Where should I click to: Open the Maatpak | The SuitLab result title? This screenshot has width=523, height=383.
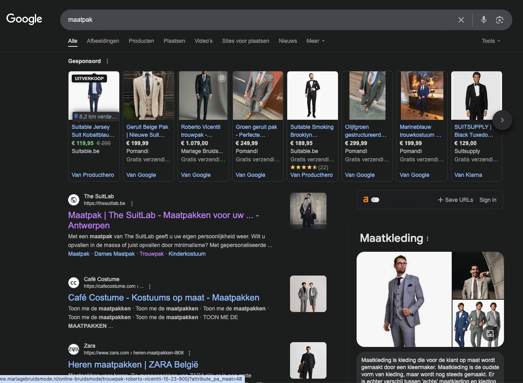pyautogui.click(x=163, y=220)
